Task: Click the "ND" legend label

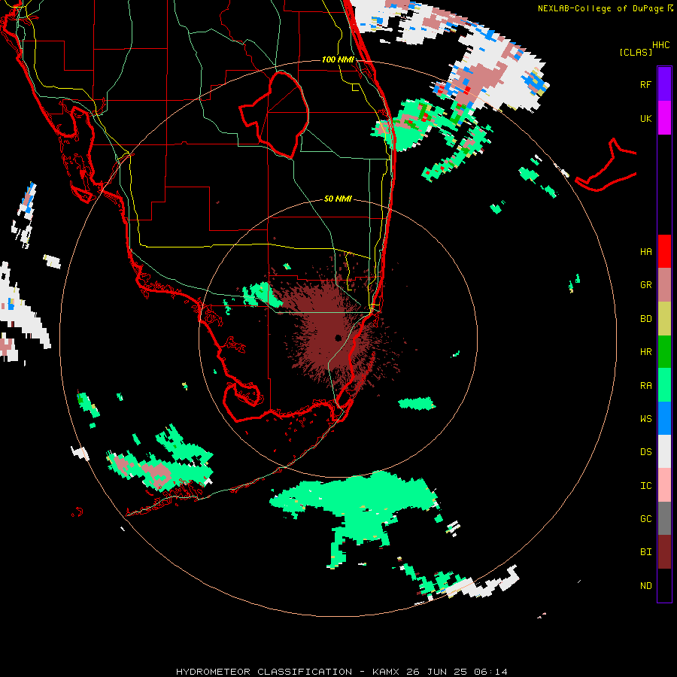Action: pos(645,586)
